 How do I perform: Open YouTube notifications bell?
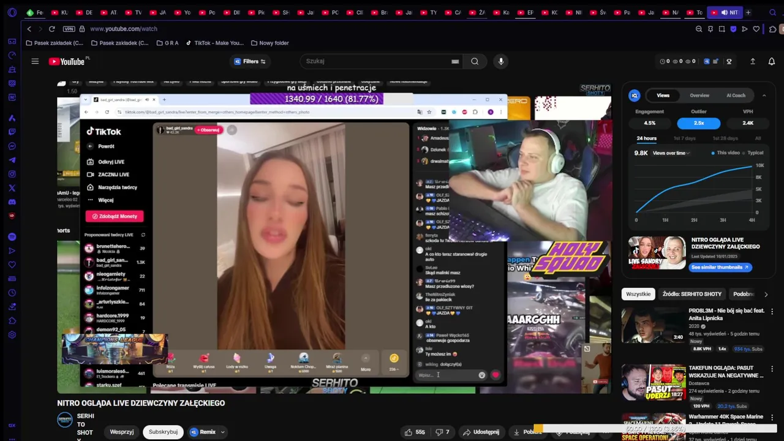[x=772, y=61]
